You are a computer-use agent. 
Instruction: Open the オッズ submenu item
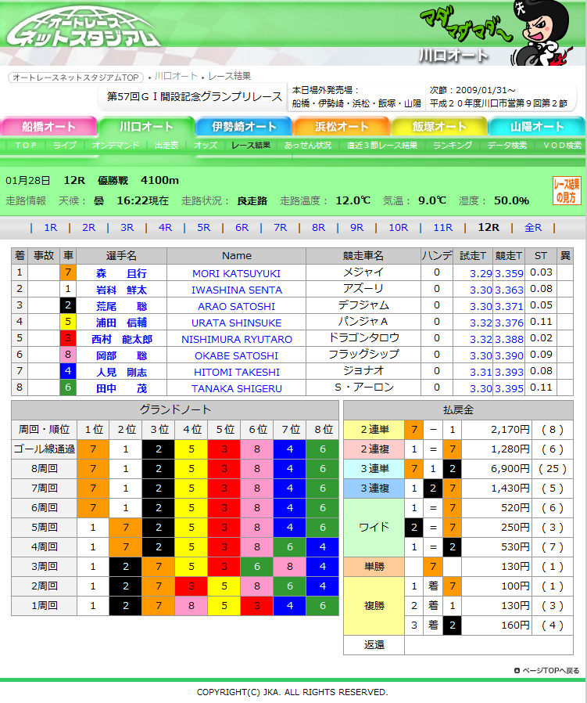(x=206, y=146)
